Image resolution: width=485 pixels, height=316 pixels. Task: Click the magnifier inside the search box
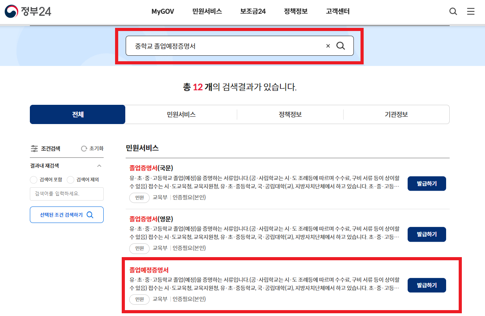pos(340,46)
